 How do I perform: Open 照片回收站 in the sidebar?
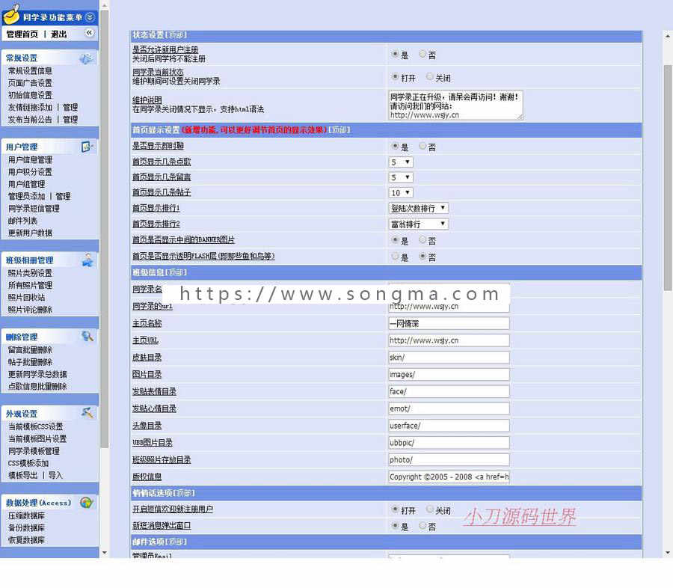tap(27, 298)
